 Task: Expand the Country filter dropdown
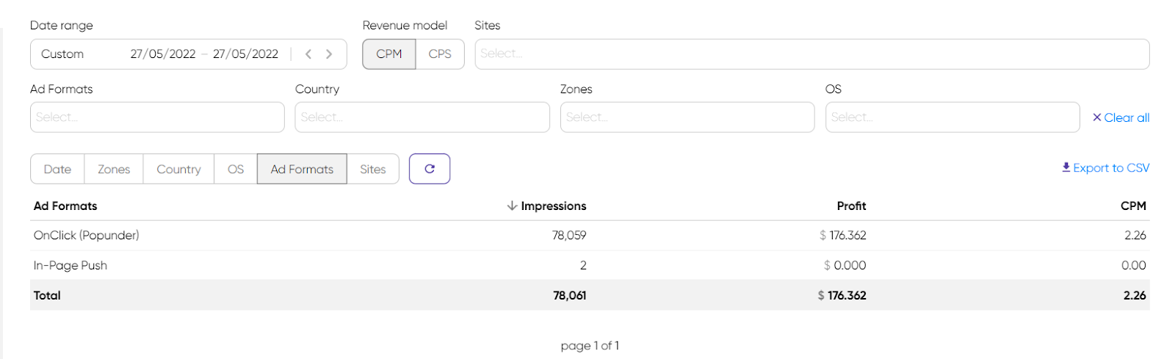click(x=422, y=117)
